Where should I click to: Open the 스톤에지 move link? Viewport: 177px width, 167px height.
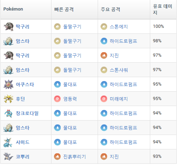click(119, 27)
